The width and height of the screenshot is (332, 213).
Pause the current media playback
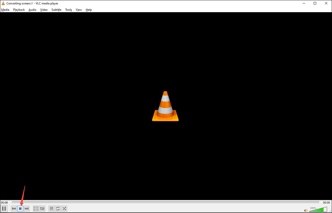4,209
